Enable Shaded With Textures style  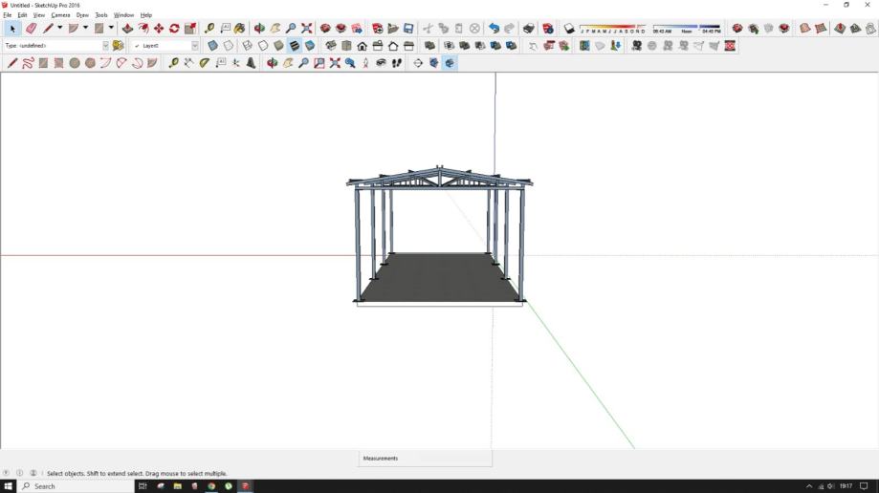295,45
